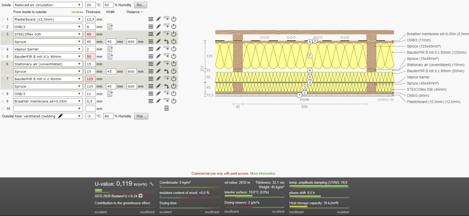The height and width of the screenshot is (216, 469).
Task: Edit the Breather membrane material
Action: click(159, 101)
